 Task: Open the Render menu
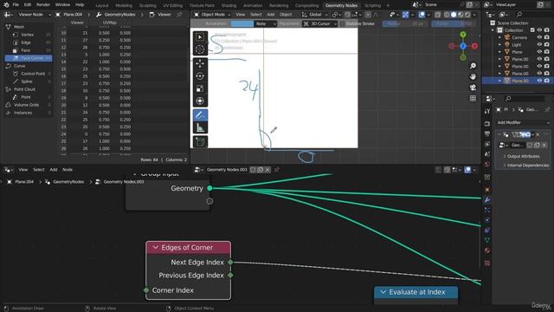point(43,5)
